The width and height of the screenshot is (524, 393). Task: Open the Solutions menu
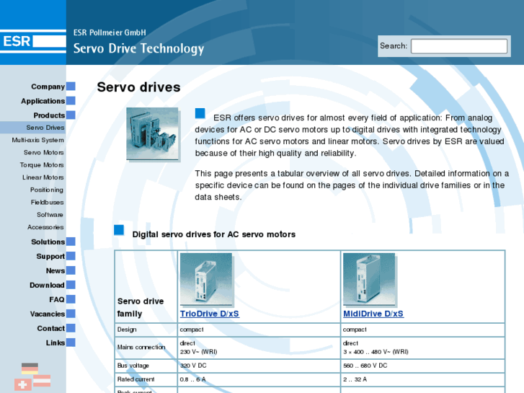48,242
